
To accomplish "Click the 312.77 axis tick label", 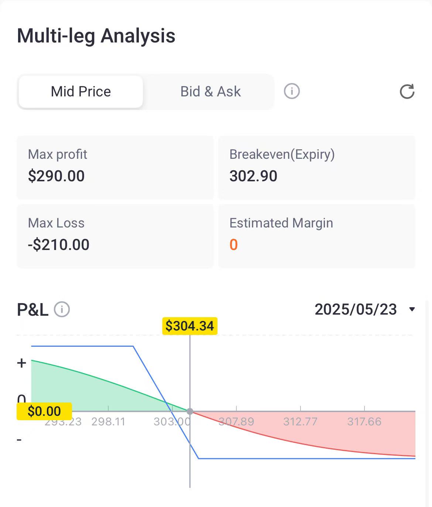I will pyautogui.click(x=300, y=422).
